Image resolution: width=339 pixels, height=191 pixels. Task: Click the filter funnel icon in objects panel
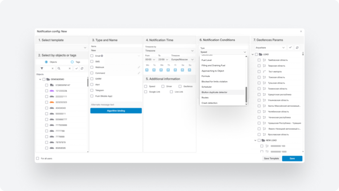[42, 68]
